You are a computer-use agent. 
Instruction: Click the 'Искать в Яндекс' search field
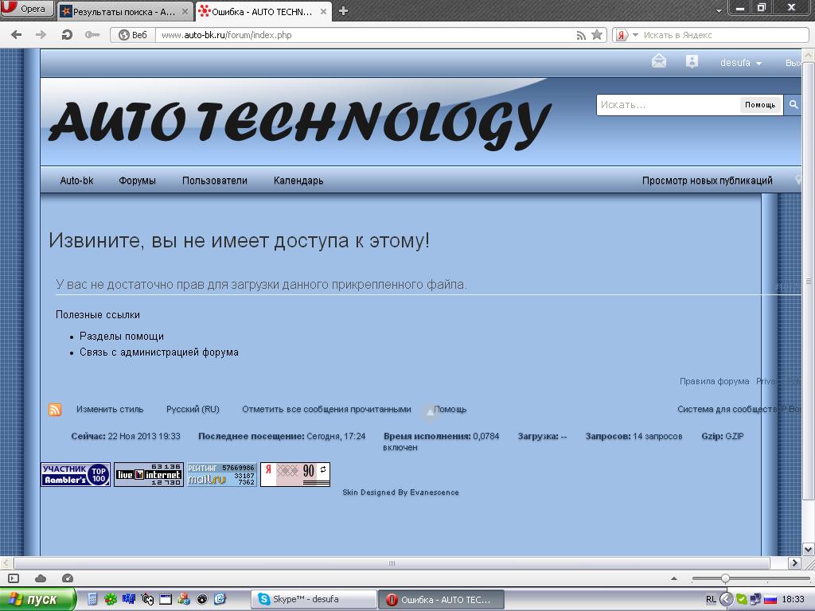[x=724, y=35]
